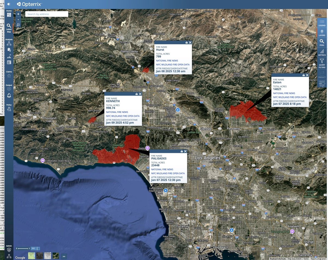Lock the Eaton fire popup
Viewport: 328px width, 260px height.
pyautogui.click(x=303, y=75)
